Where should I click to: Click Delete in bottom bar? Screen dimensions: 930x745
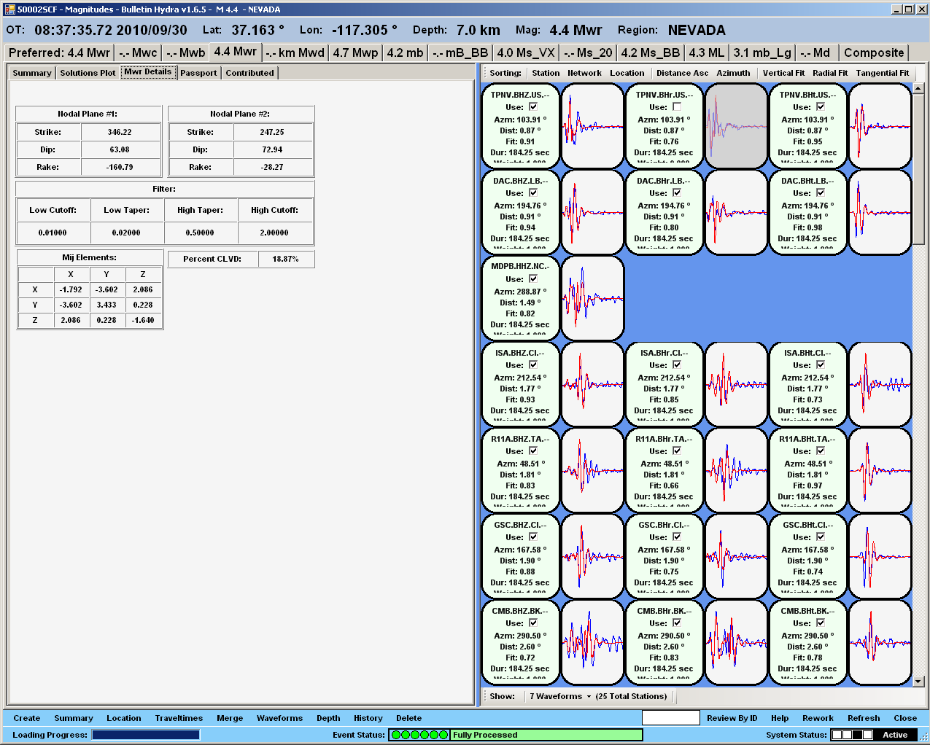(409, 718)
